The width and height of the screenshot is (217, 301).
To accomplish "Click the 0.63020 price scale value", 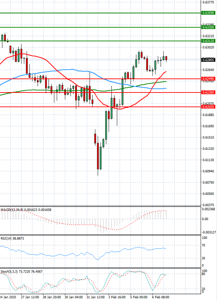I will 208,47.
